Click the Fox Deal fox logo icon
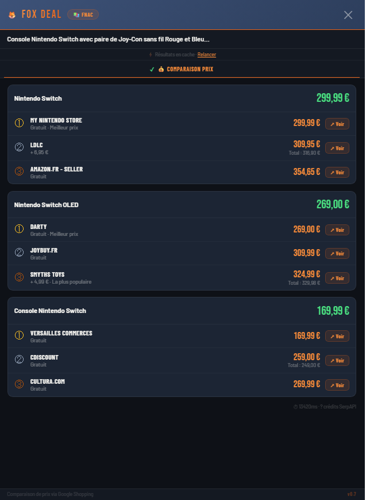The height and width of the screenshot is (500, 366). pyautogui.click(x=12, y=15)
